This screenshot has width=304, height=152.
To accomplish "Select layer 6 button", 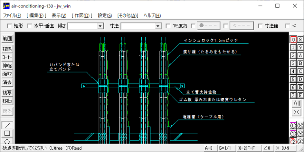I will pyautogui.click(x=293, y=87).
